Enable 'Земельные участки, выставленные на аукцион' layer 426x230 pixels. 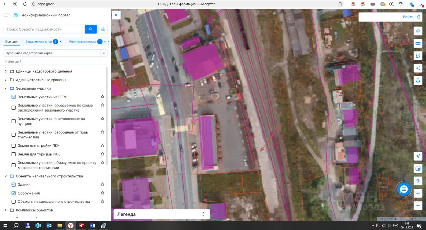(14, 121)
